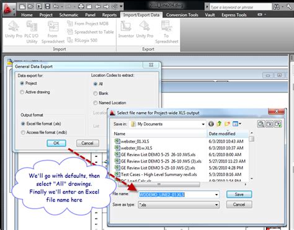This screenshot has height=230, width=294.
Task: Click the New file icon in quick access toolbar
Action: click(x=22, y=6)
